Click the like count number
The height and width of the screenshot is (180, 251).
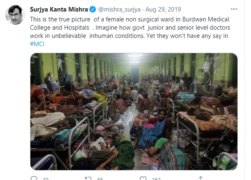point(156,178)
